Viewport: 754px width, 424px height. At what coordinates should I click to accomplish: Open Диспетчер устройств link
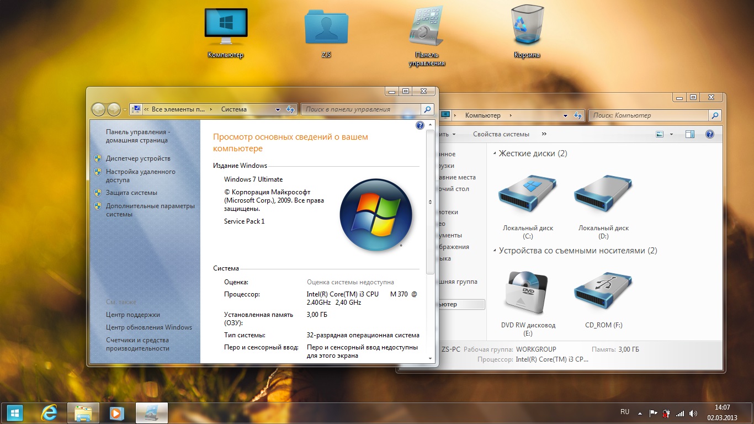(x=138, y=158)
